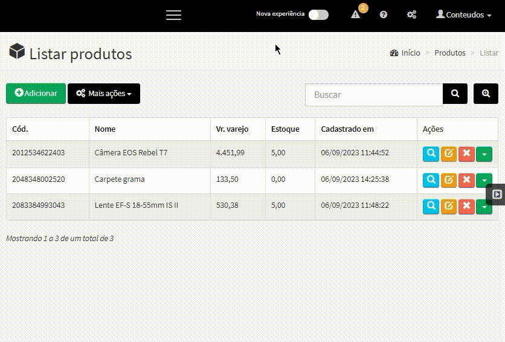Open advanced search zoom-plus button

[x=486, y=94]
